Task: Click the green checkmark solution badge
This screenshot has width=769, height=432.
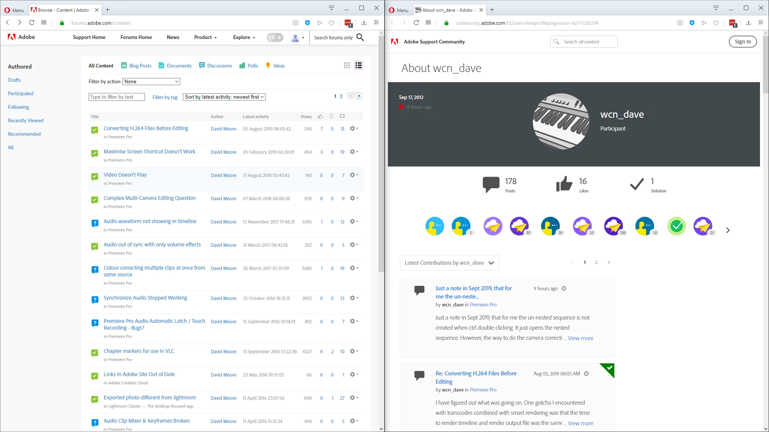Action: coord(676,226)
